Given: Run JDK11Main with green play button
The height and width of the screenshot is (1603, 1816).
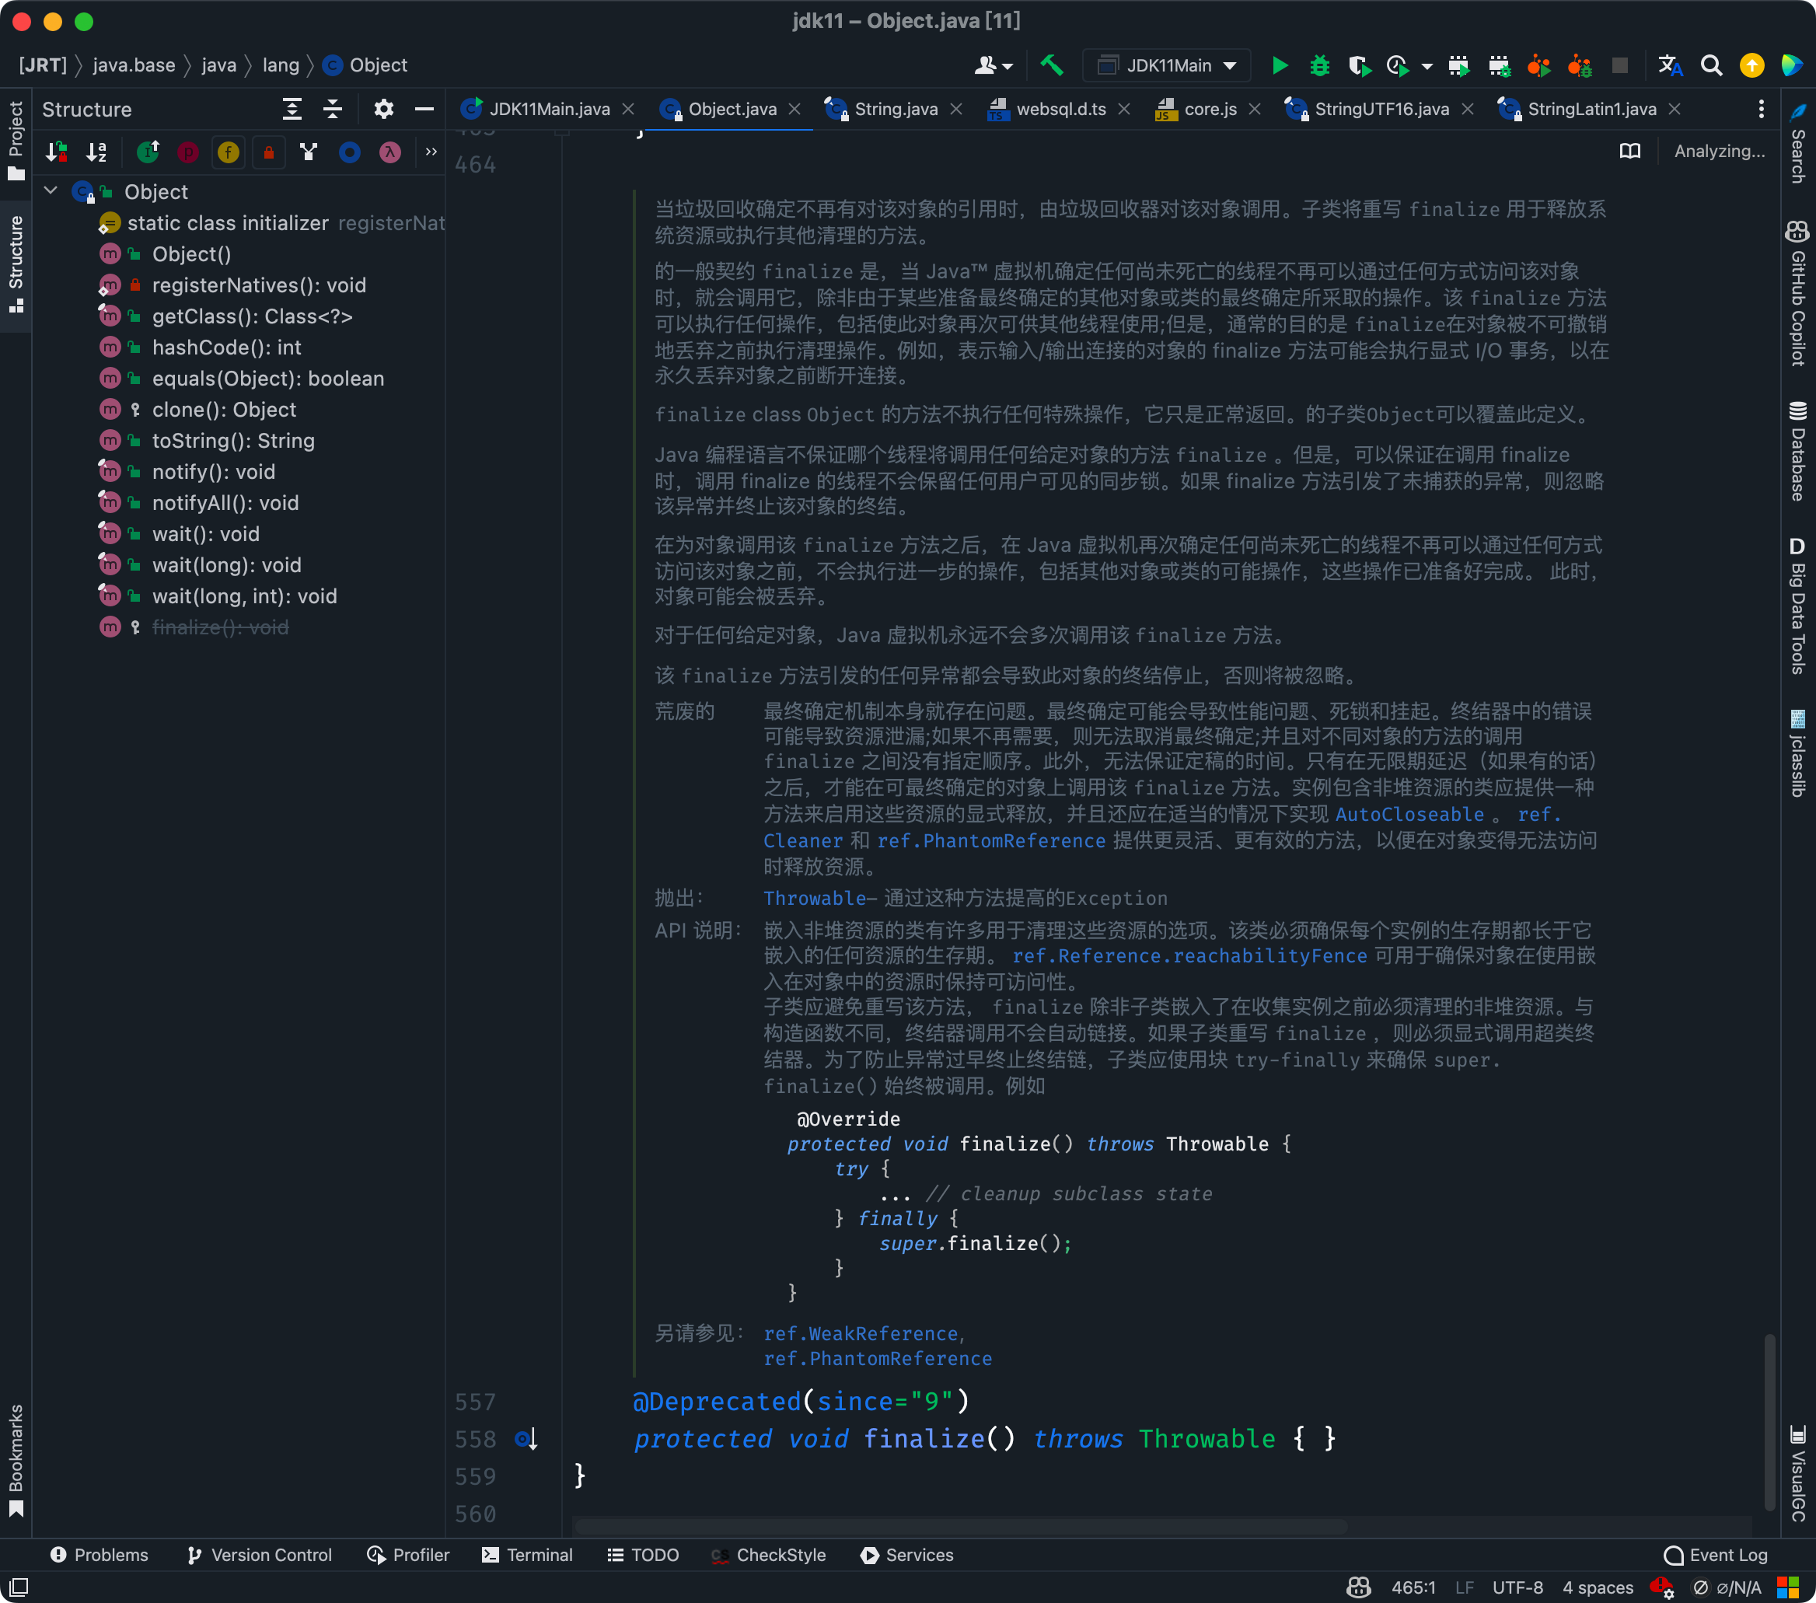Looking at the screenshot, I should click(1280, 66).
